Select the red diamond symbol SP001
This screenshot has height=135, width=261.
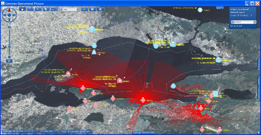[x=113, y=98]
